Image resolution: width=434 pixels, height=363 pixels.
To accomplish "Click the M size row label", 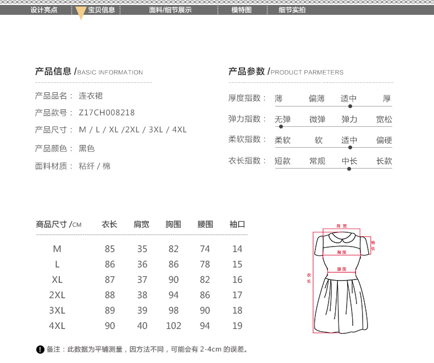I will pyautogui.click(x=57, y=249).
